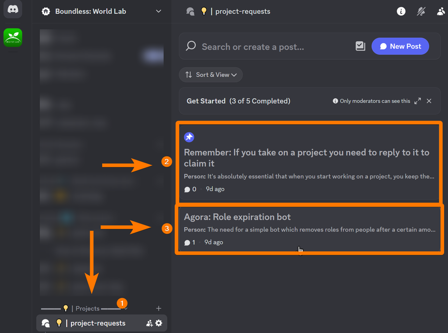Open the World Lab server icon
The width and height of the screenshot is (448, 333).
tap(12, 37)
